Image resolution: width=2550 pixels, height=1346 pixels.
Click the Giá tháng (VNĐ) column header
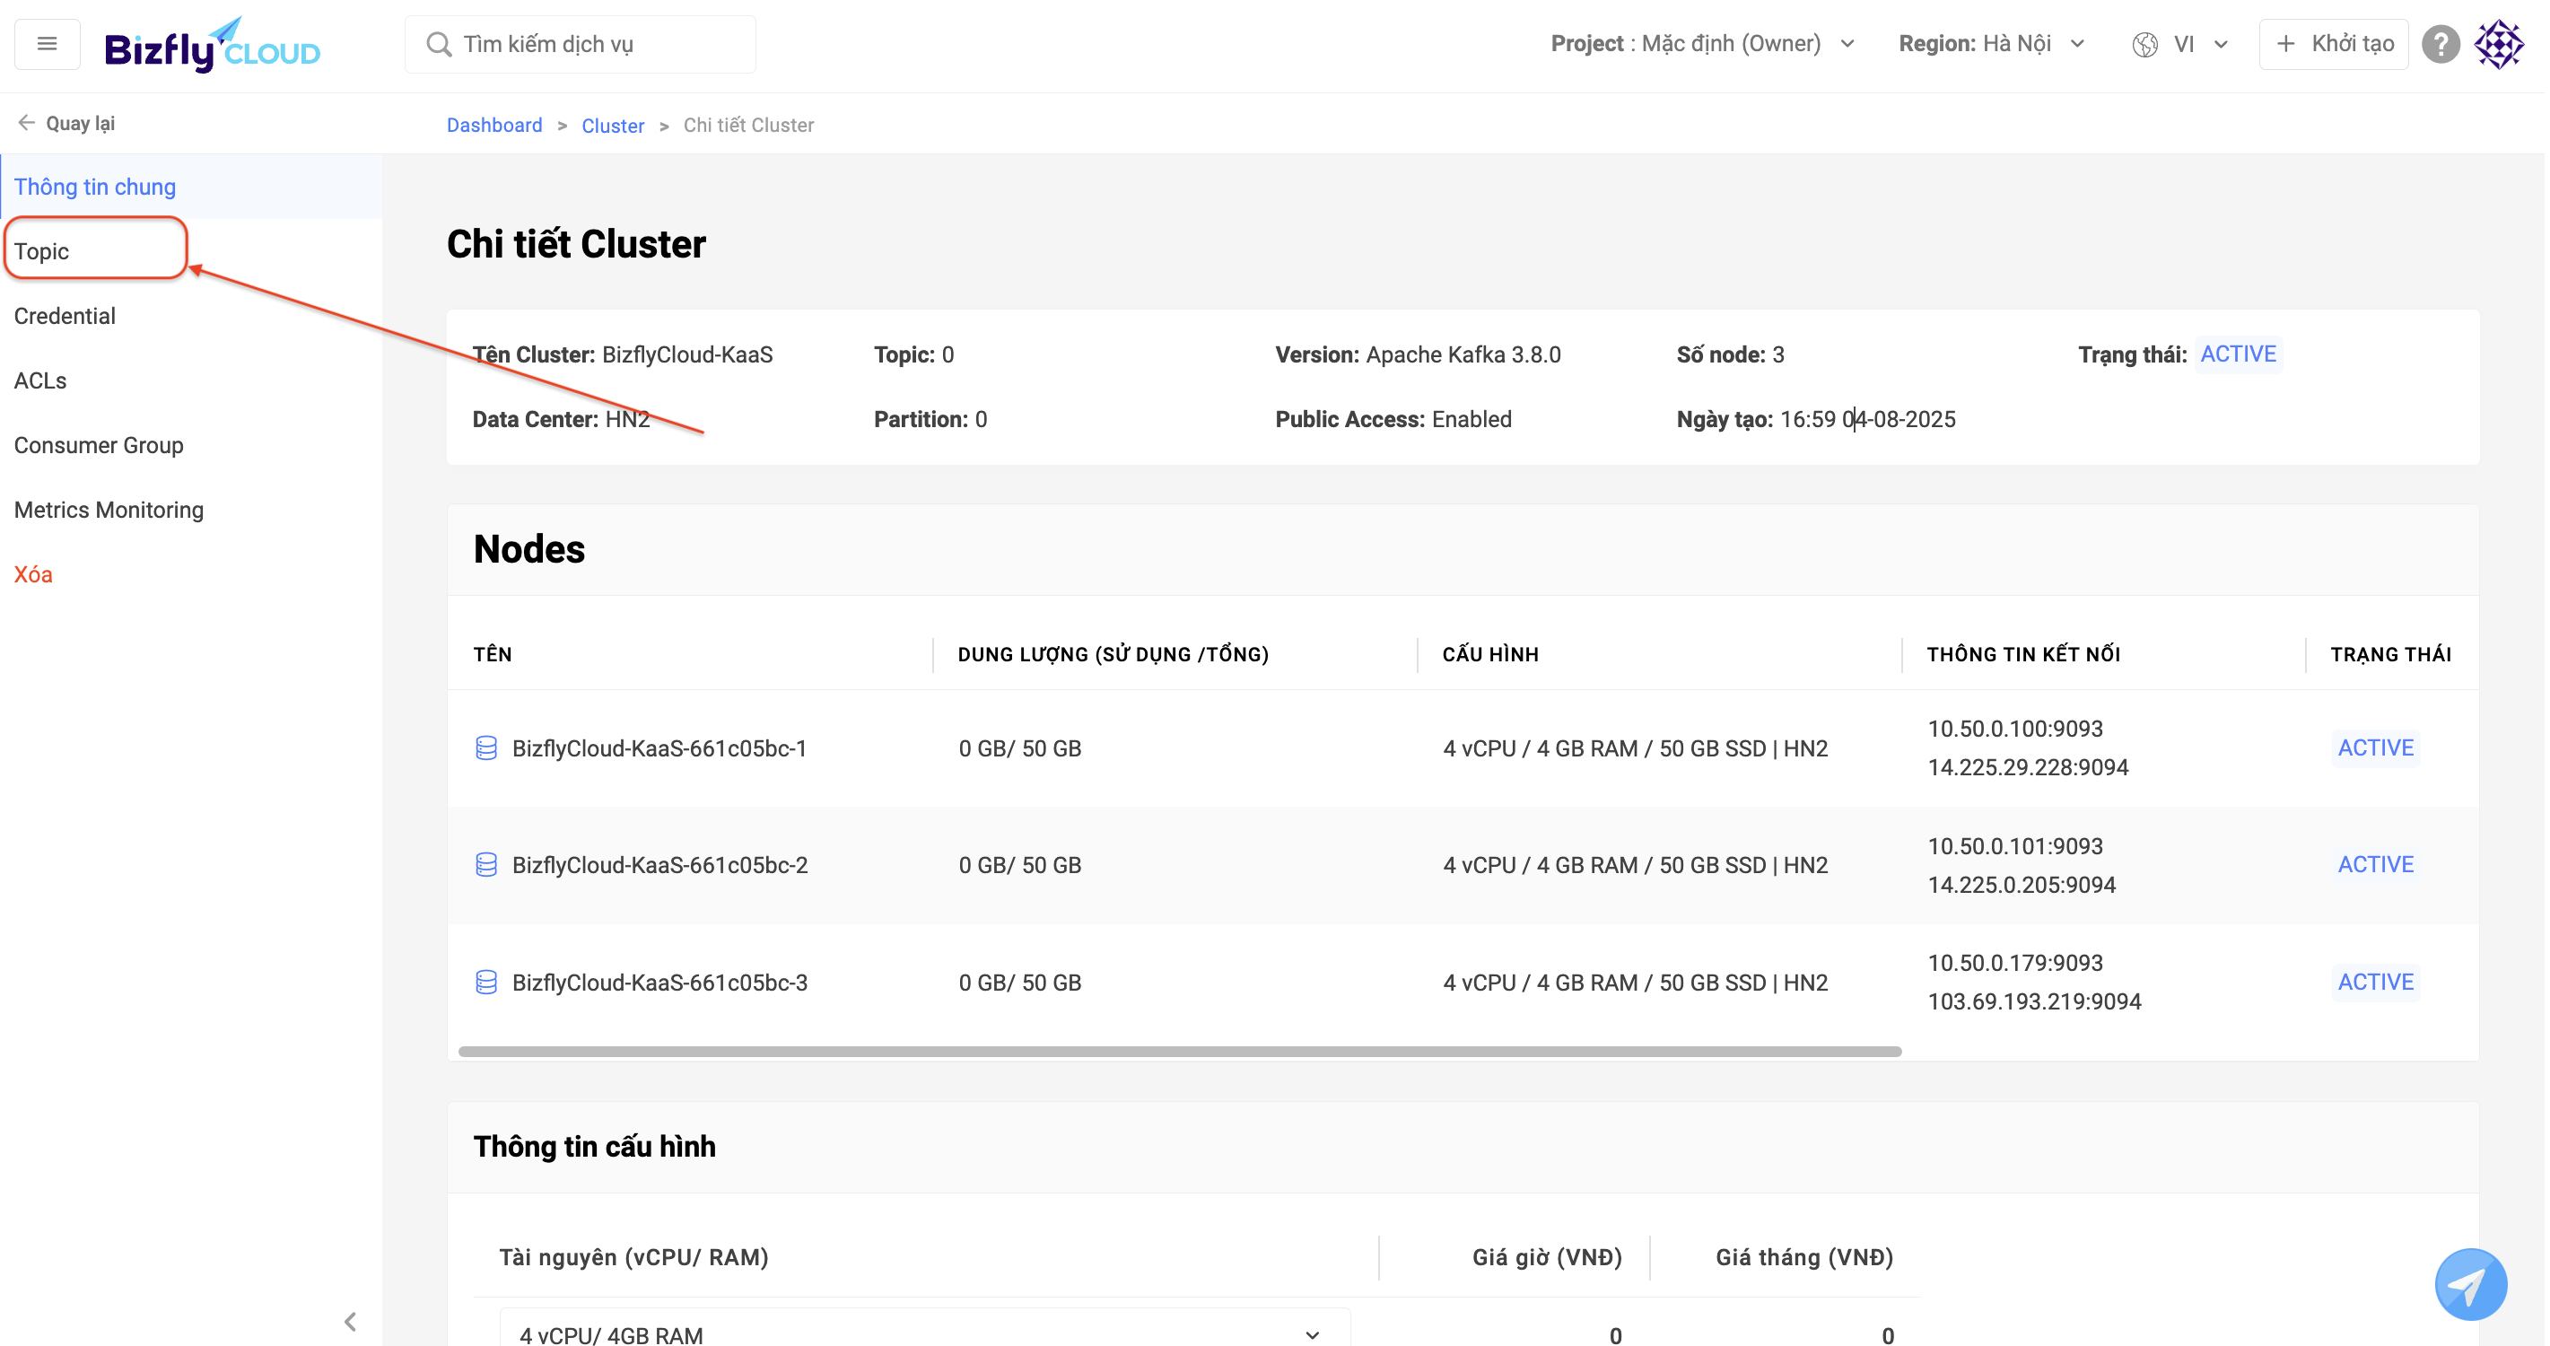(x=1803, y=1257)
